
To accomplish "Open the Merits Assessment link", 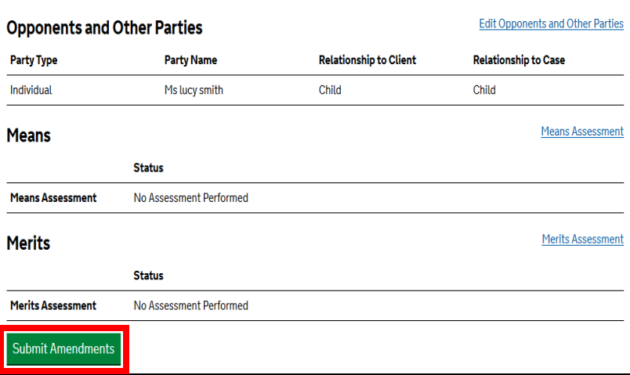I will [582, 240].
